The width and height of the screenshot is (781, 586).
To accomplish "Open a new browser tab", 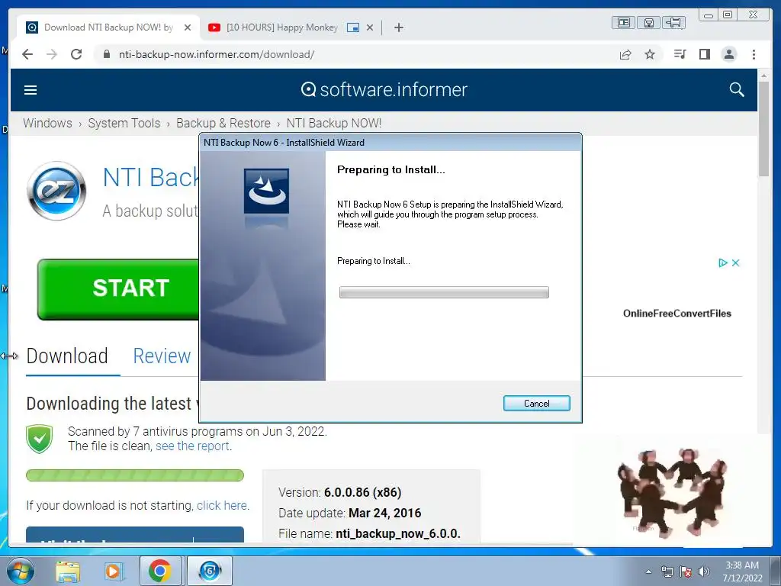I will click(x=398, y=27).
